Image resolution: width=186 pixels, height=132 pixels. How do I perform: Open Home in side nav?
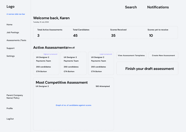pyautogui.click(x=9, y=24)
